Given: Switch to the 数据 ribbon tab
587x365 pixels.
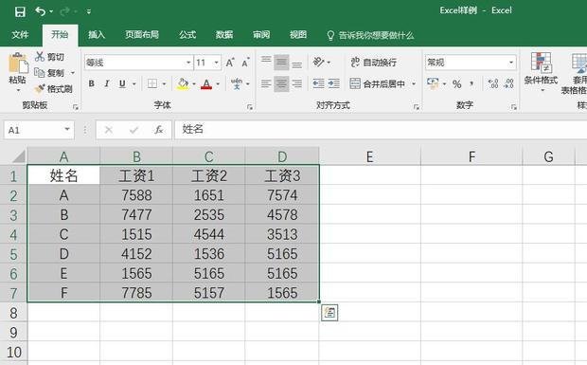Looking at the screenshot, I should 224,35.
